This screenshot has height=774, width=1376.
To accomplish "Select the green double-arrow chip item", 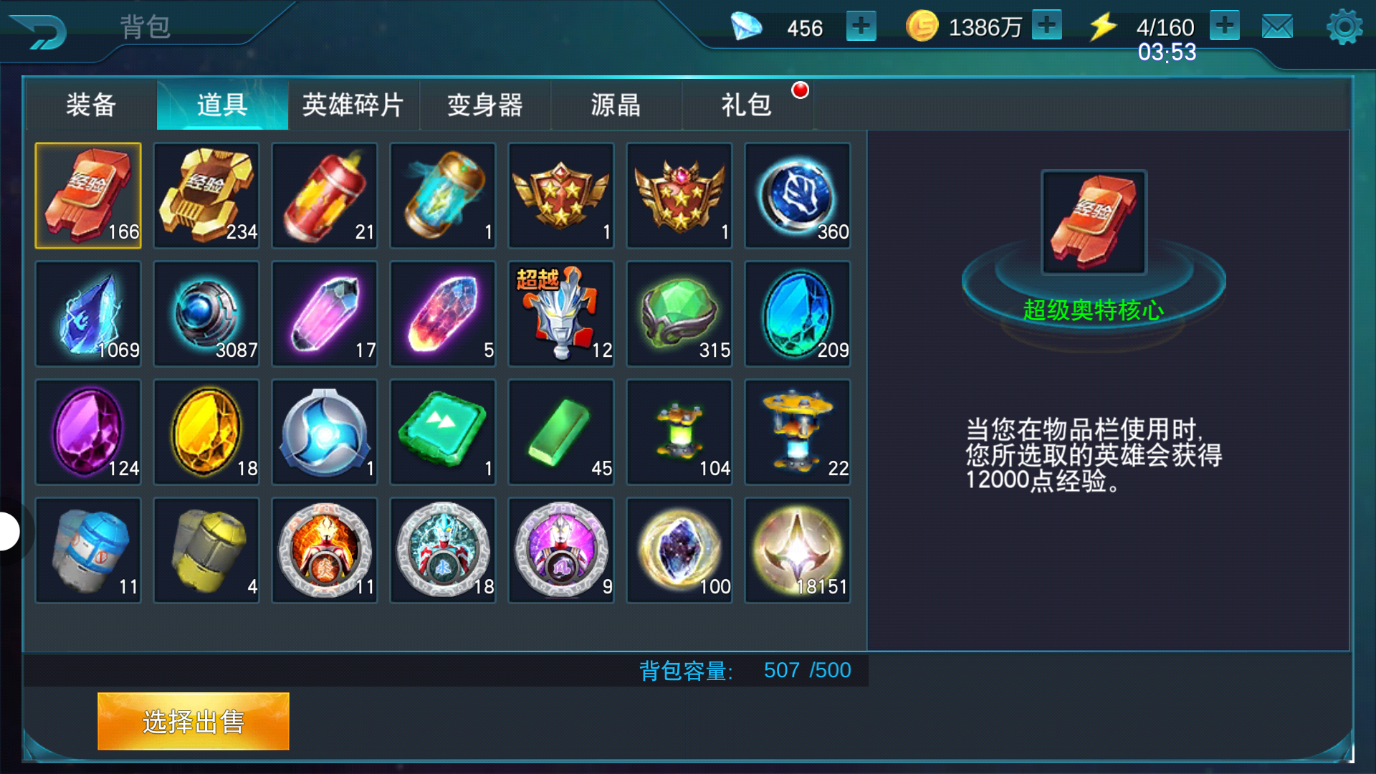I will pyautogui.click(x=443, y=432).
